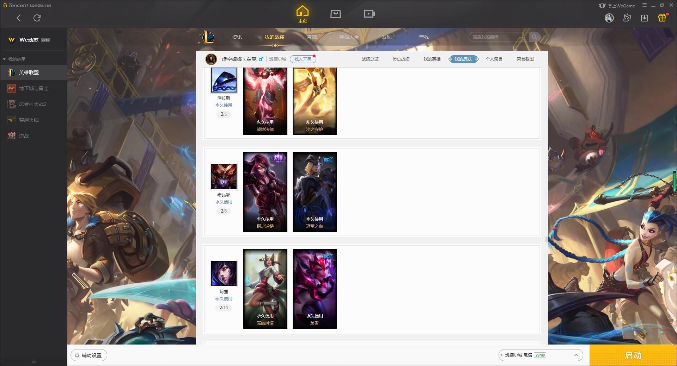Viewport: 677px width, 366px height.
Task: Open the friends chat icon beside avatar
Action: pos(627,18)
